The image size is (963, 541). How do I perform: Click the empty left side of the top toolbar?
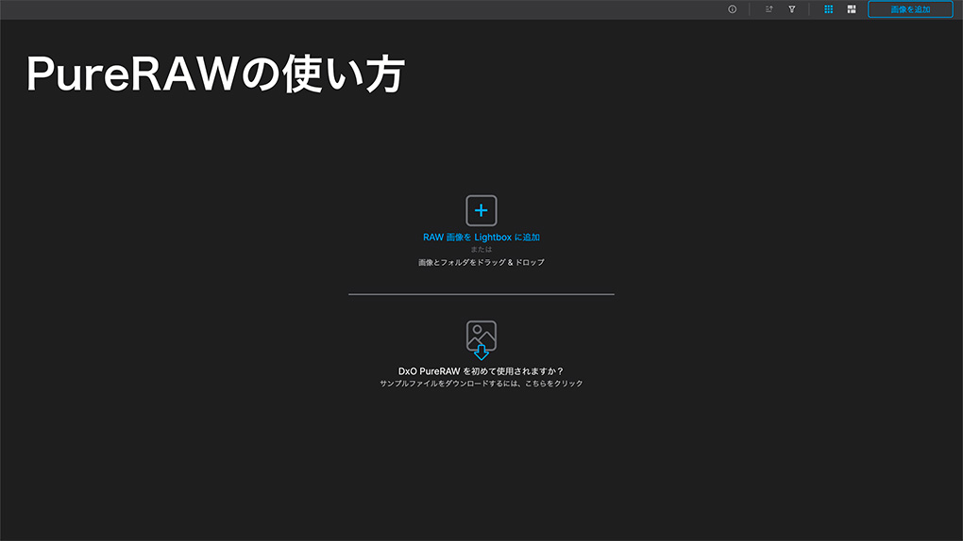click(x=283, y=9)
